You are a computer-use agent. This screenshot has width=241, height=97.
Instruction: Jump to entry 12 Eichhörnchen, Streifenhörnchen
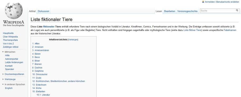pyautogui.click(x=58, y=81)
